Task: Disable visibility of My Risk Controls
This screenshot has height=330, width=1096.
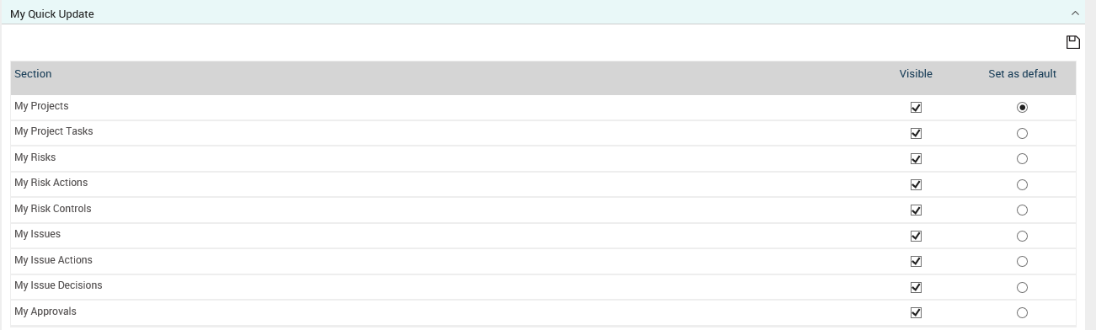Action: coord(916,210)
